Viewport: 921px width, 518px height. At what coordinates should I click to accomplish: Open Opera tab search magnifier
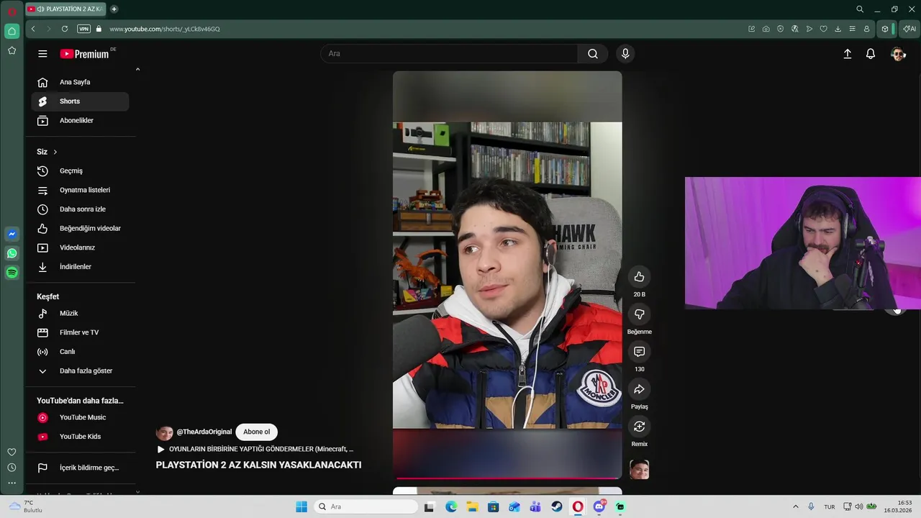860,9
